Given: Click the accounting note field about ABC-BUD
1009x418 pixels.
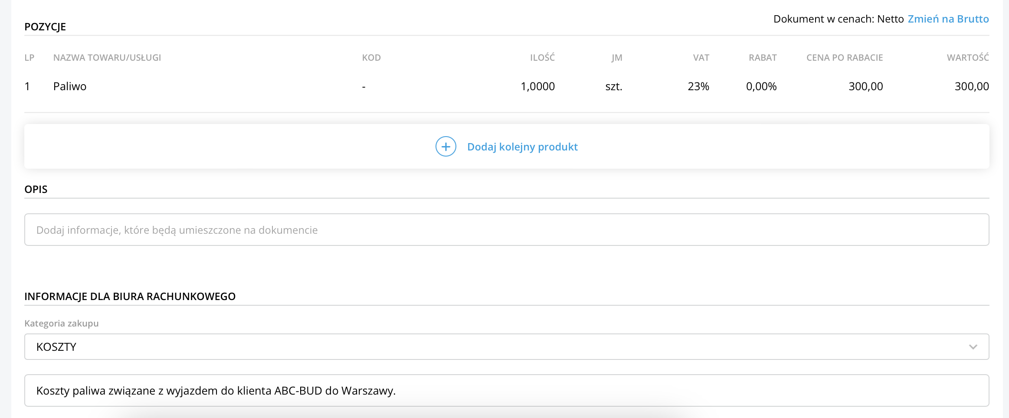Looking at the screenshot, I should point(506,391).
